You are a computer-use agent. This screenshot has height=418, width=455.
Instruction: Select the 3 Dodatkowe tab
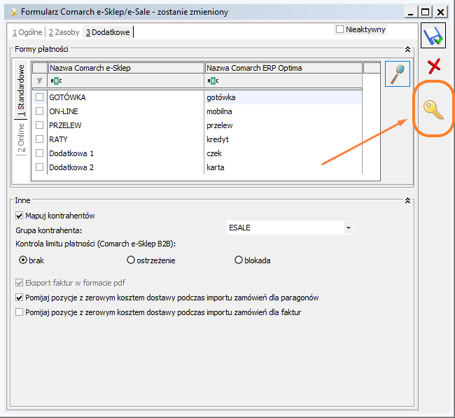pos(108,32)
